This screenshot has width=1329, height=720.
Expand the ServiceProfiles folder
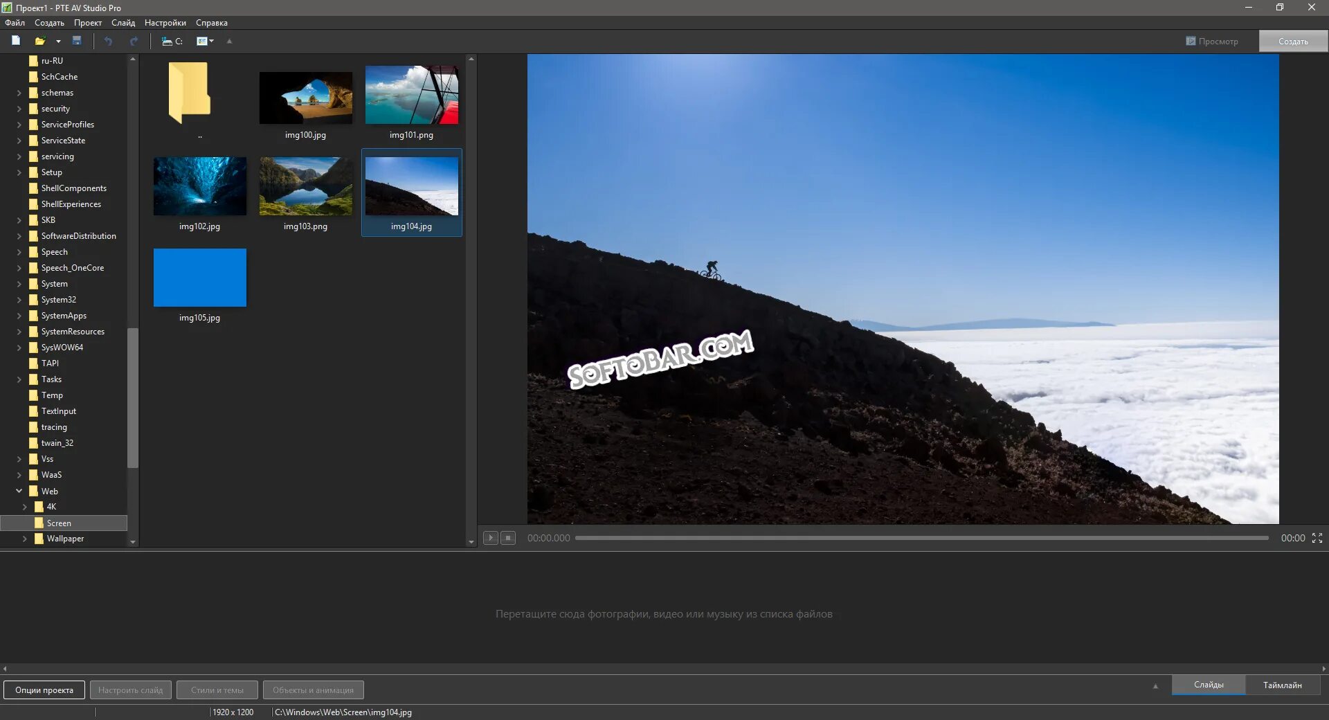tap(19, 125)
